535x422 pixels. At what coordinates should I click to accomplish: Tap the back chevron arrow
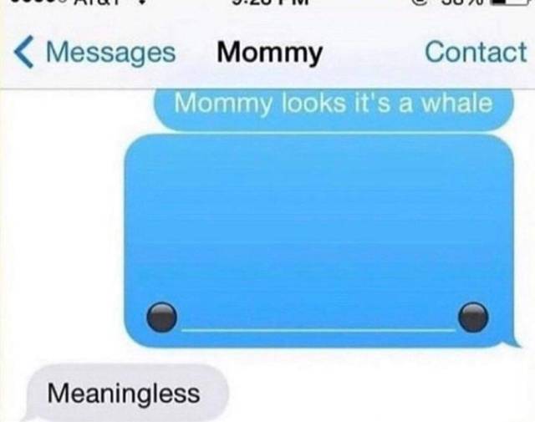pyautogui.click(x=24, y=52)
